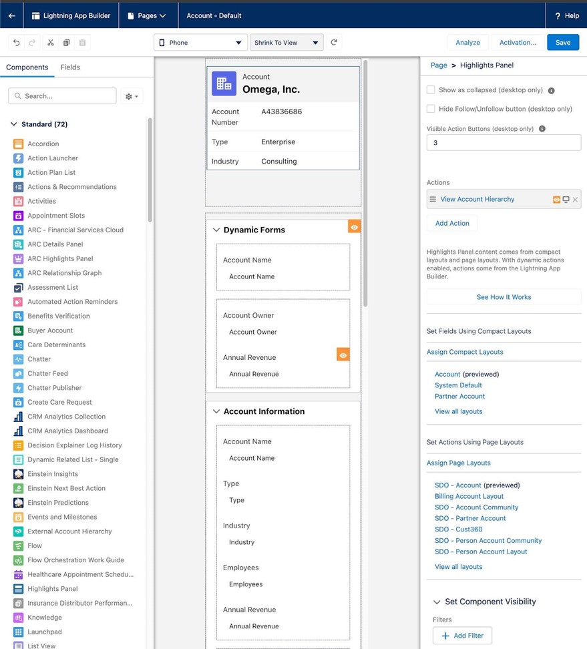Screen dimensions: 587x649
Task: Open the components settings gear menu
Action: pos(132,96)
